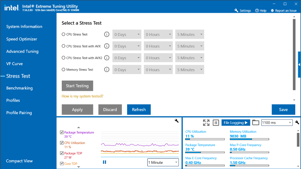Open log folder icon

255,122
